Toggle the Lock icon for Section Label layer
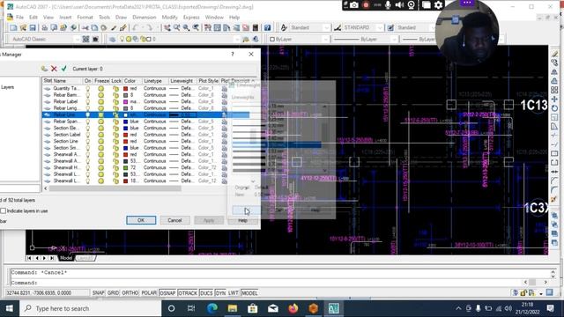This screenshot has width=564, height=317. coord(115,135)
